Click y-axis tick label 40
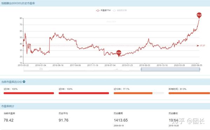Image resolution: width=210 pixels, height=130 pixels. [21, 44]
